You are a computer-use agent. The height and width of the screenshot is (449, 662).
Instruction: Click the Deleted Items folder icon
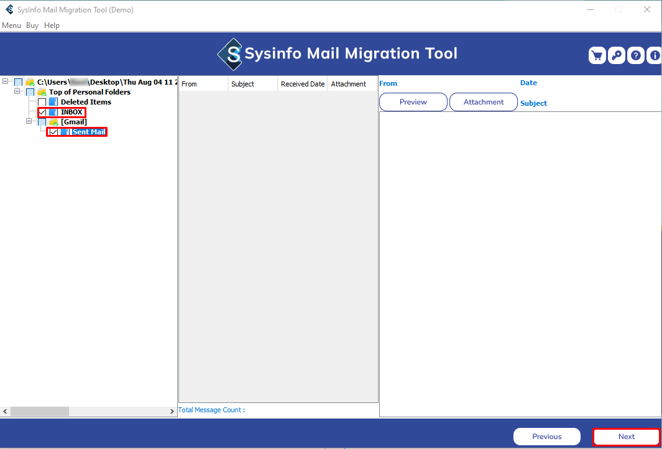(53, 102)
